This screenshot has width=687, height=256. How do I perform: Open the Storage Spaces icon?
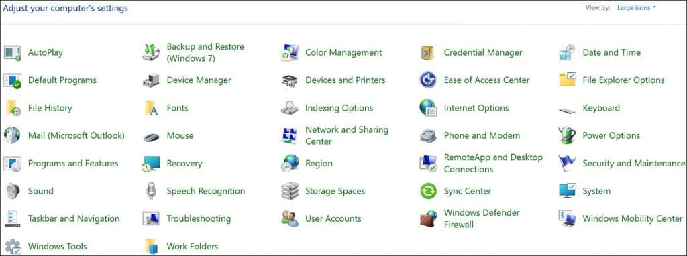(290, 191)
